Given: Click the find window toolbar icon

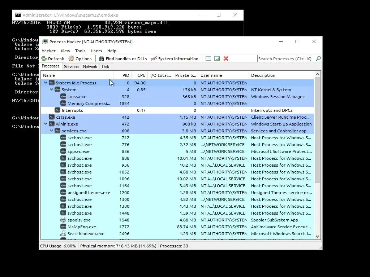Looking at the screenshot, I should coord(208,58).
